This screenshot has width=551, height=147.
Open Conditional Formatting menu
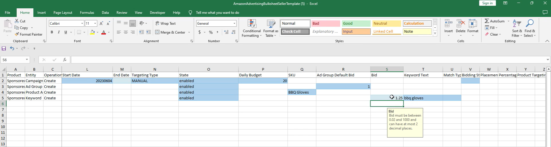[x=252, y=28]
